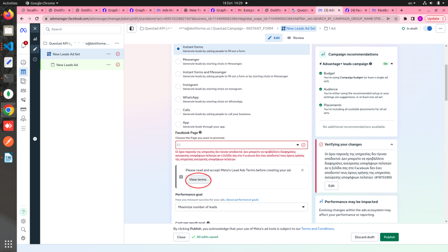Viewport: 448px width, 252px height.
Task: Click the campaign Search field
Action: [x=82, y=29]
